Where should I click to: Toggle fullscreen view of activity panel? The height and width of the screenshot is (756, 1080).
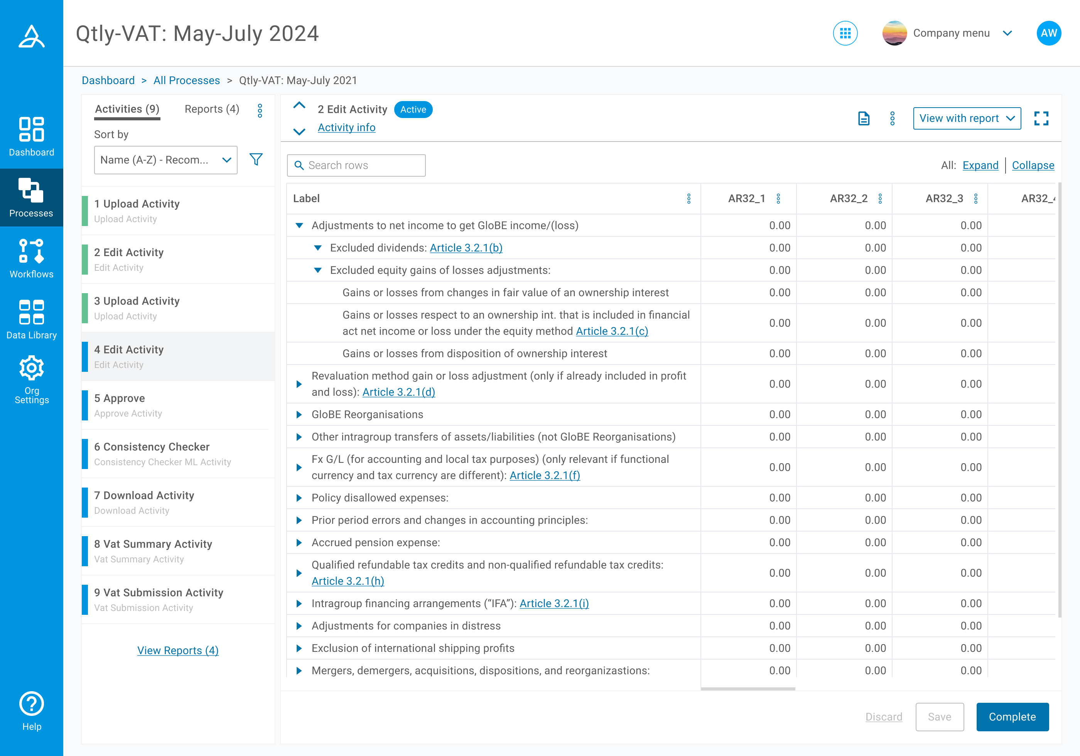(1041, 118)
